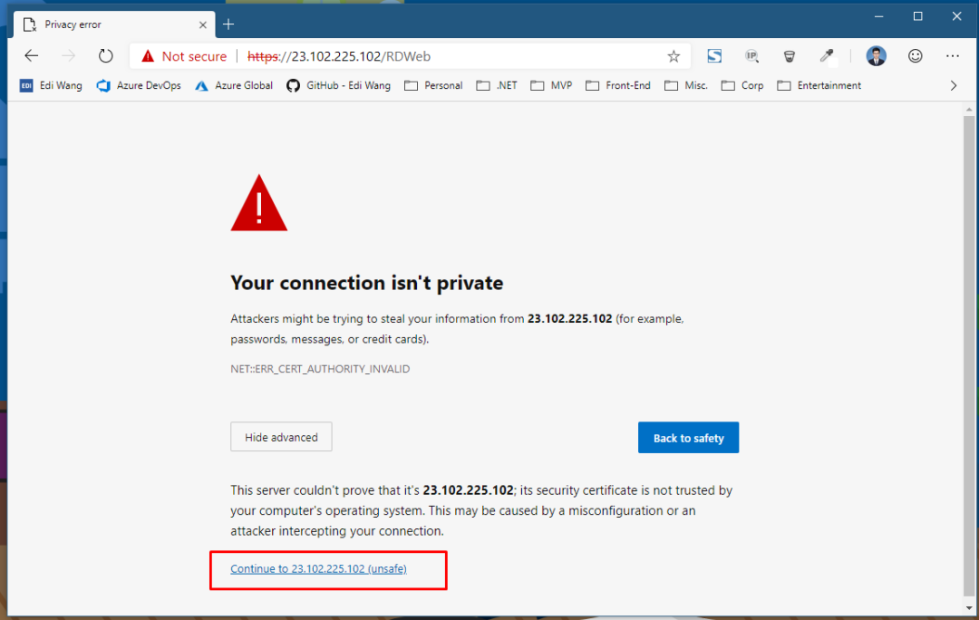Open the Front-End favorites folder

click(617, 85)
